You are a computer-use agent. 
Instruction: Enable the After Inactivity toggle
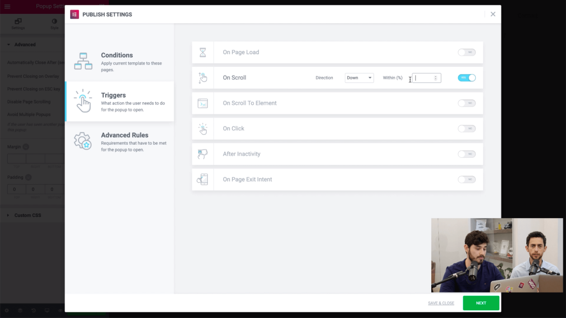pyautogui.click(x=467, y=154)
